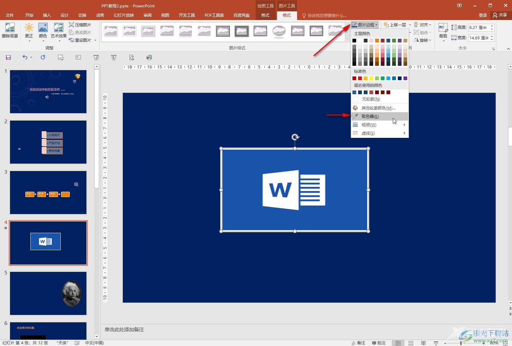
Task: Switch to the Animations (动画) tab
Action: 100,15
